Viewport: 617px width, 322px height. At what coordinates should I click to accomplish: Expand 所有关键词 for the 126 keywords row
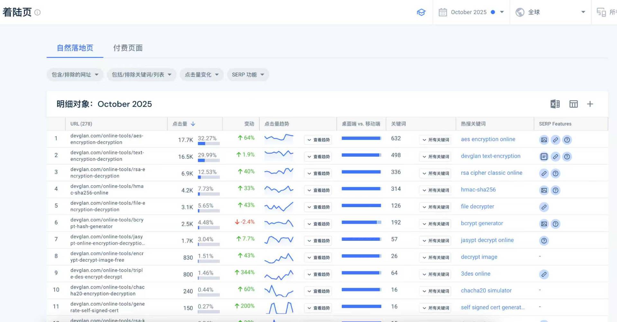pos(435,207)
